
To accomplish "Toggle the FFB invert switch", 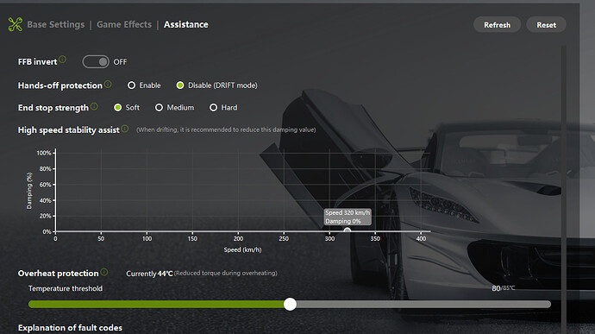I will (x=96, y=62).
